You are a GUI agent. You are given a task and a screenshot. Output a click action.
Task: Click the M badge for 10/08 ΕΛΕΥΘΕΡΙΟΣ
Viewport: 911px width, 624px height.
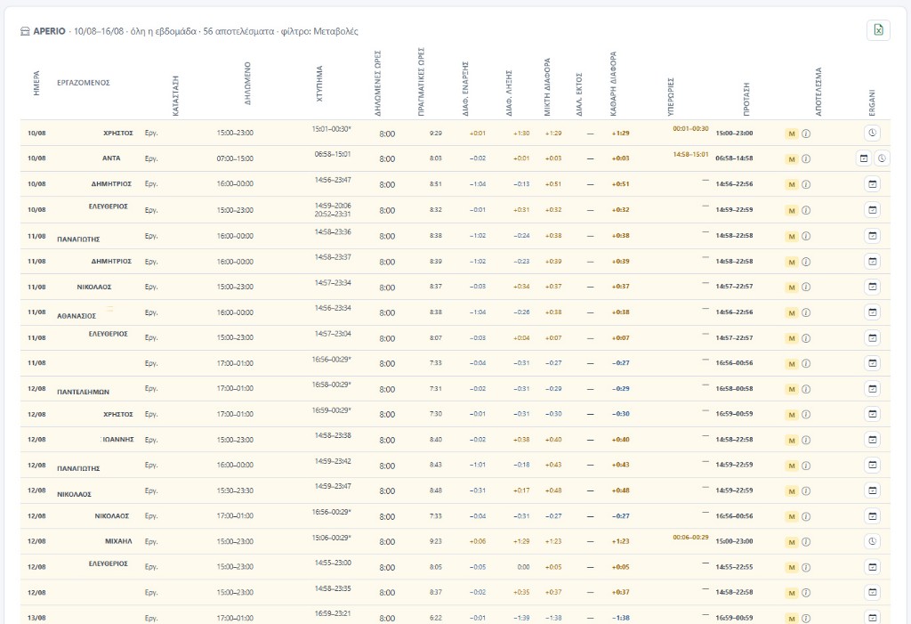pyautogui.click(x=791, y=210)
